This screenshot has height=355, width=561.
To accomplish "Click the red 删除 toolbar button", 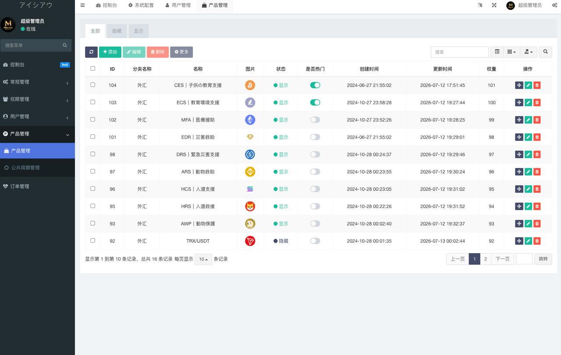I will (158, 52).
